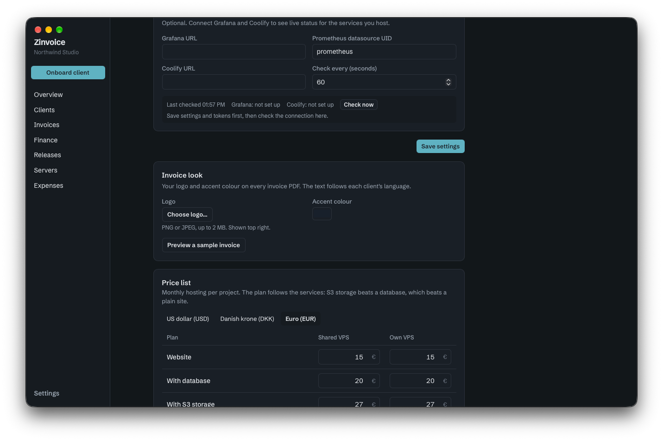
Task: Edit With database Shared VPS price
Action: [x=349, y=381]
